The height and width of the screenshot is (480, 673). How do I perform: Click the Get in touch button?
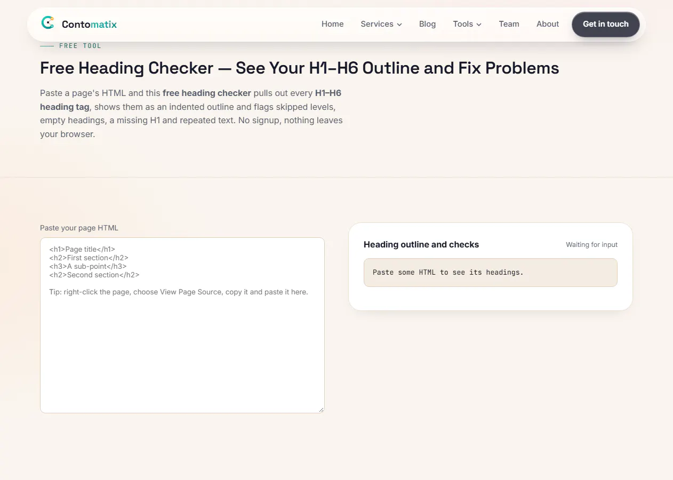click(x=606, y=24)
